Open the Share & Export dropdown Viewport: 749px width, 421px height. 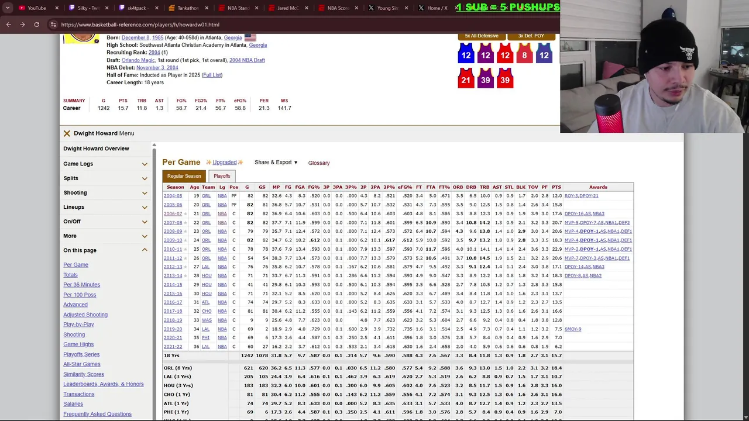click(276, 163)
